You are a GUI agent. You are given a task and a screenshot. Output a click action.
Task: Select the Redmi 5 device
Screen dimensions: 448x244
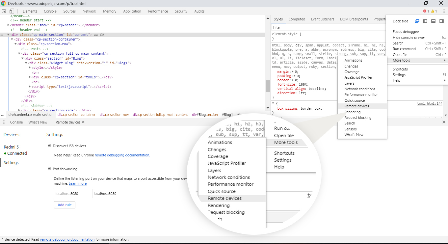[x=11, y=147]
